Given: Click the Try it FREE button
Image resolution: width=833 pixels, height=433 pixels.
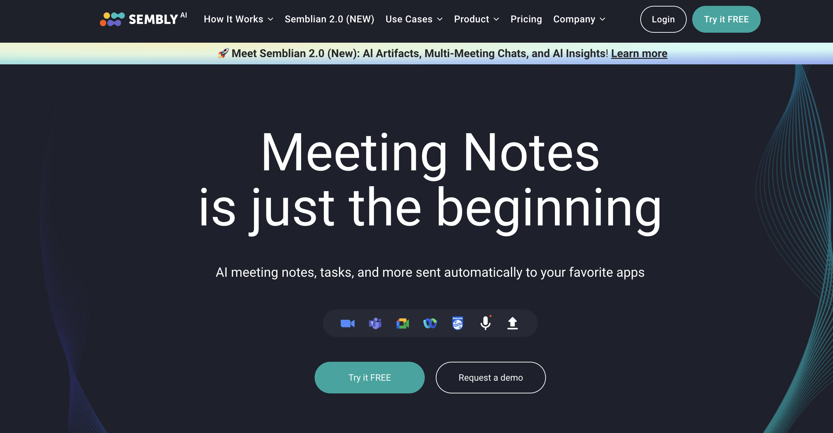Looking at the screenshot, I should coord(369,377).
